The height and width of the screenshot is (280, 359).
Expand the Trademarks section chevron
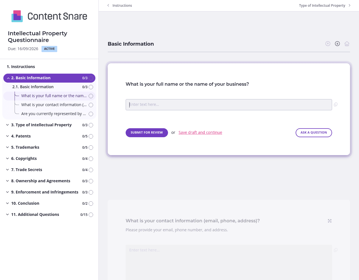coord(8,147)
